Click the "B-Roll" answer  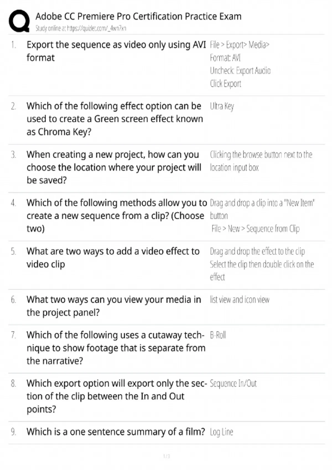(x=218, y=335)
